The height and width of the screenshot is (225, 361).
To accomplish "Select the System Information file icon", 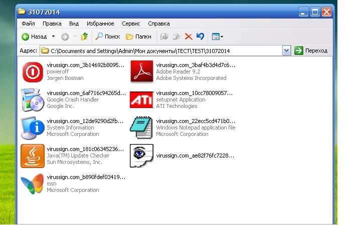I will tap(32, 127).
